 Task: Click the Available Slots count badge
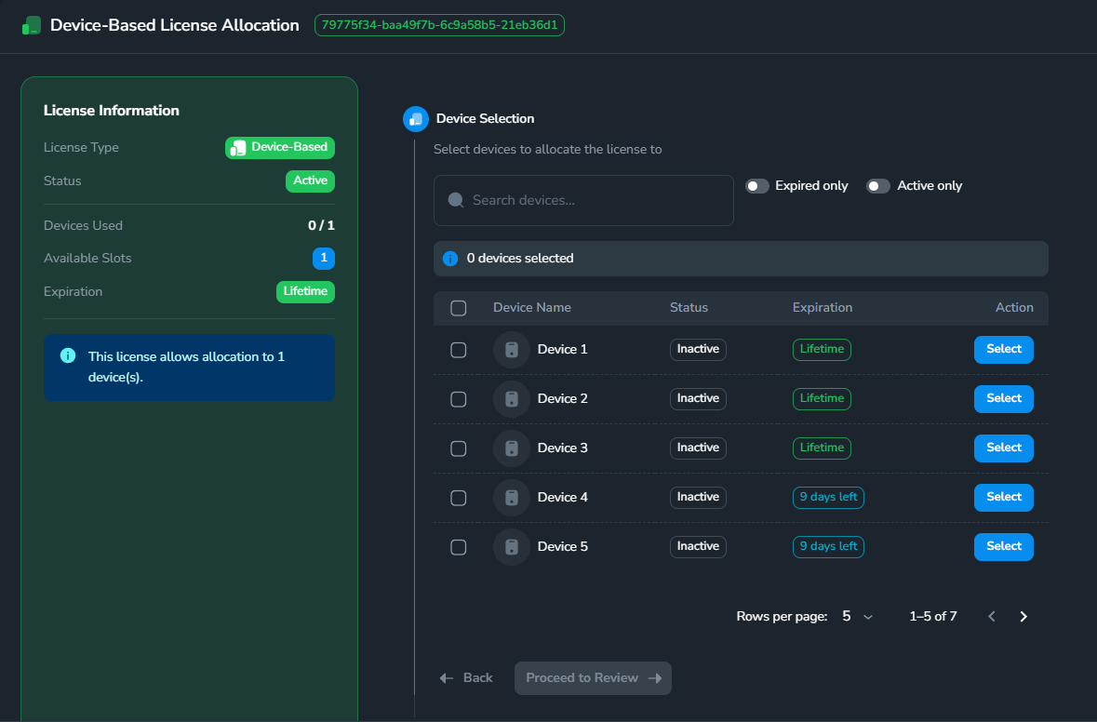click(323, 258)
